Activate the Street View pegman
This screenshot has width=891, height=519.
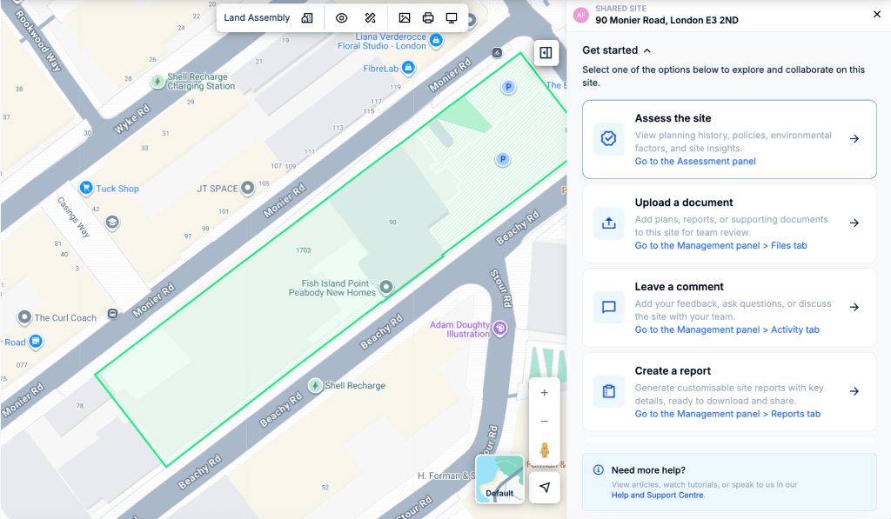[x=545, y=450]
